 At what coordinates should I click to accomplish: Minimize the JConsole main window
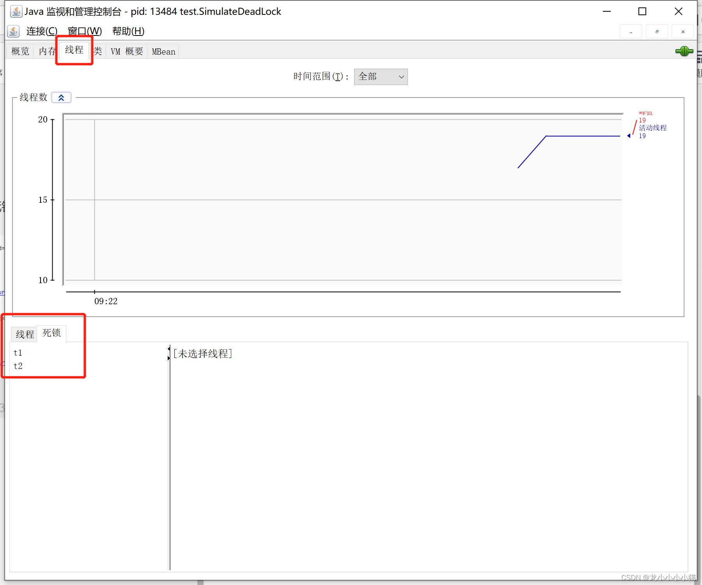[607, 11]
